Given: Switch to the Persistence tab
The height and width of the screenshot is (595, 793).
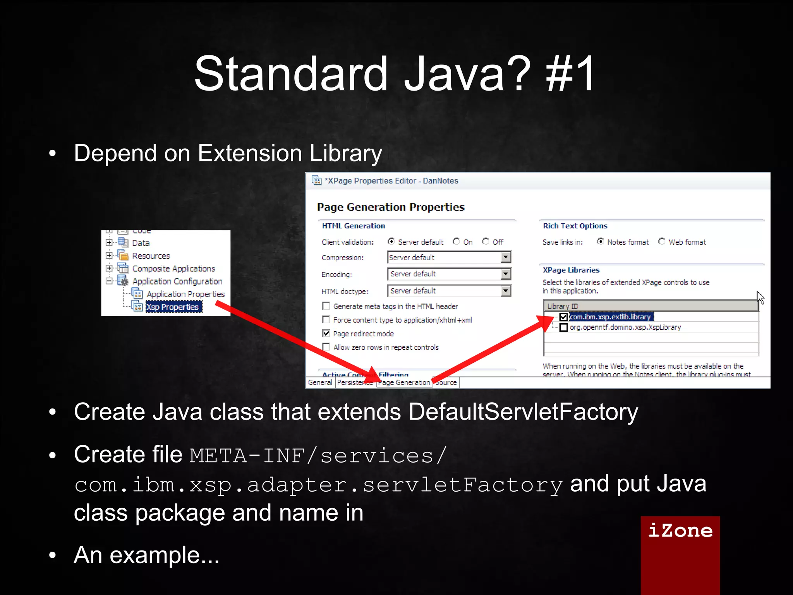Looking at the screenshot, I should pos(355,382).
